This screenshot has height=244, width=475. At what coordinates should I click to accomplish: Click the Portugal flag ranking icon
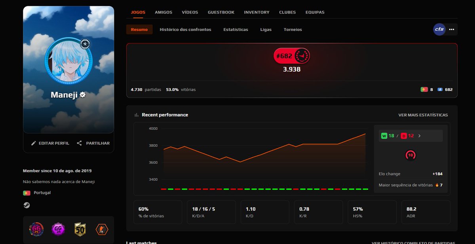[424, 89]
